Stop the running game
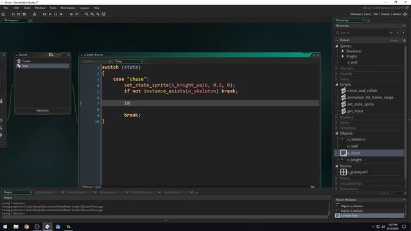 [x=56, y=14]
